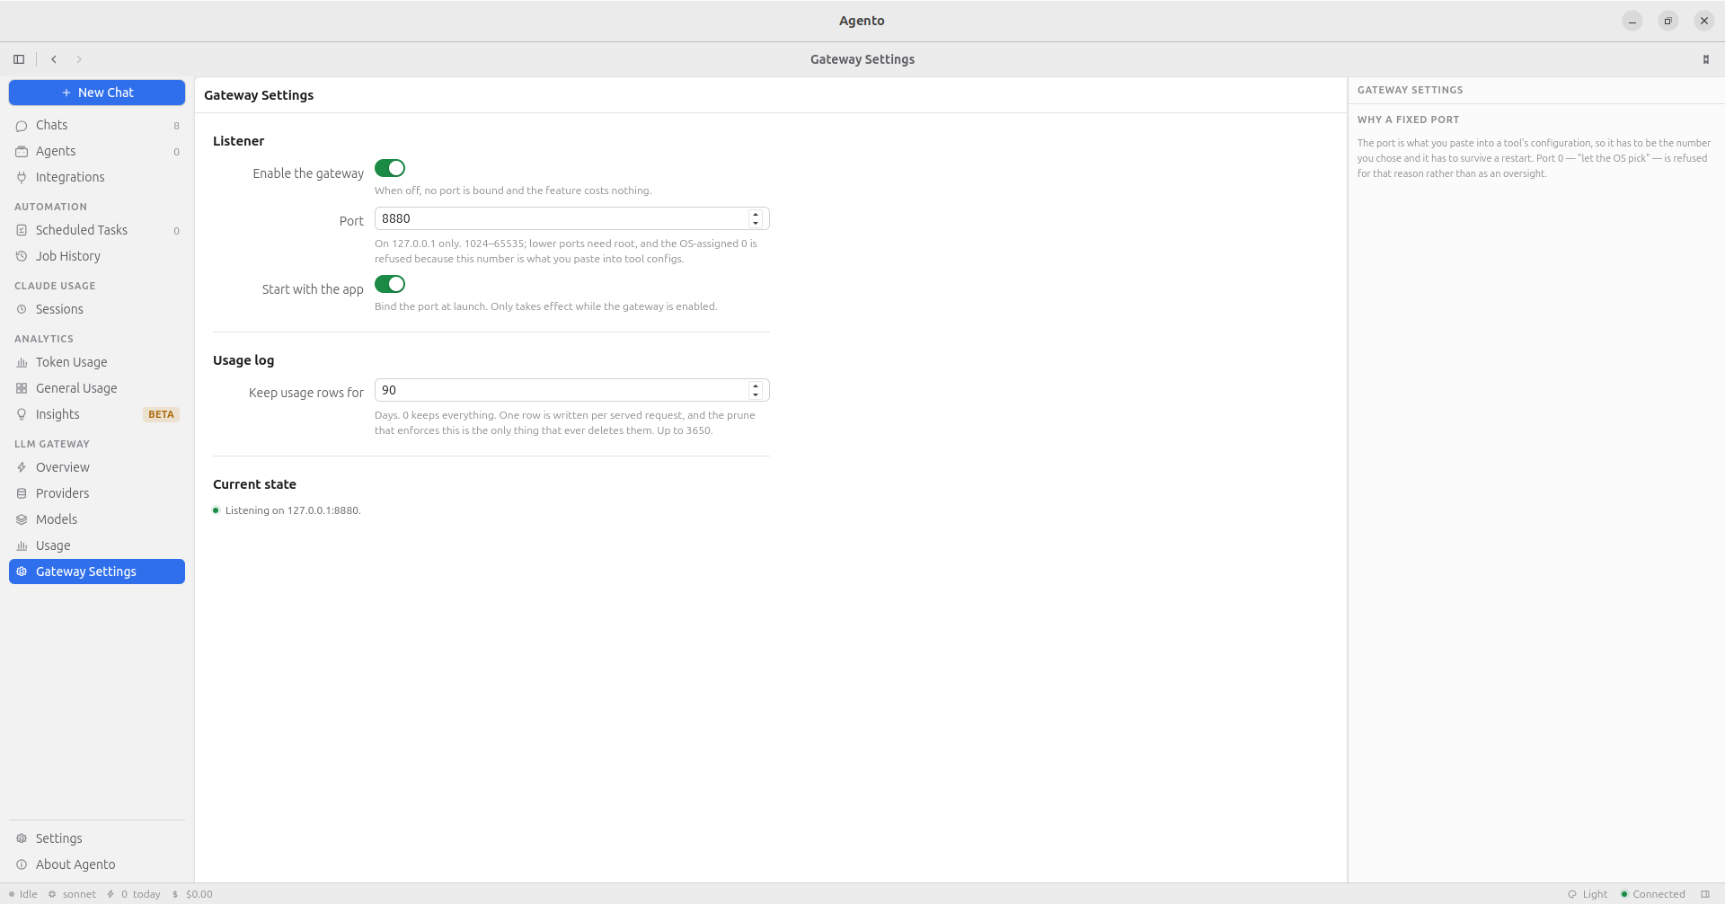The height and width of the screenshot is (904, 1725).
Task: Click the Models layers icon
Action: pyautogui.click(x=22, y=520)
